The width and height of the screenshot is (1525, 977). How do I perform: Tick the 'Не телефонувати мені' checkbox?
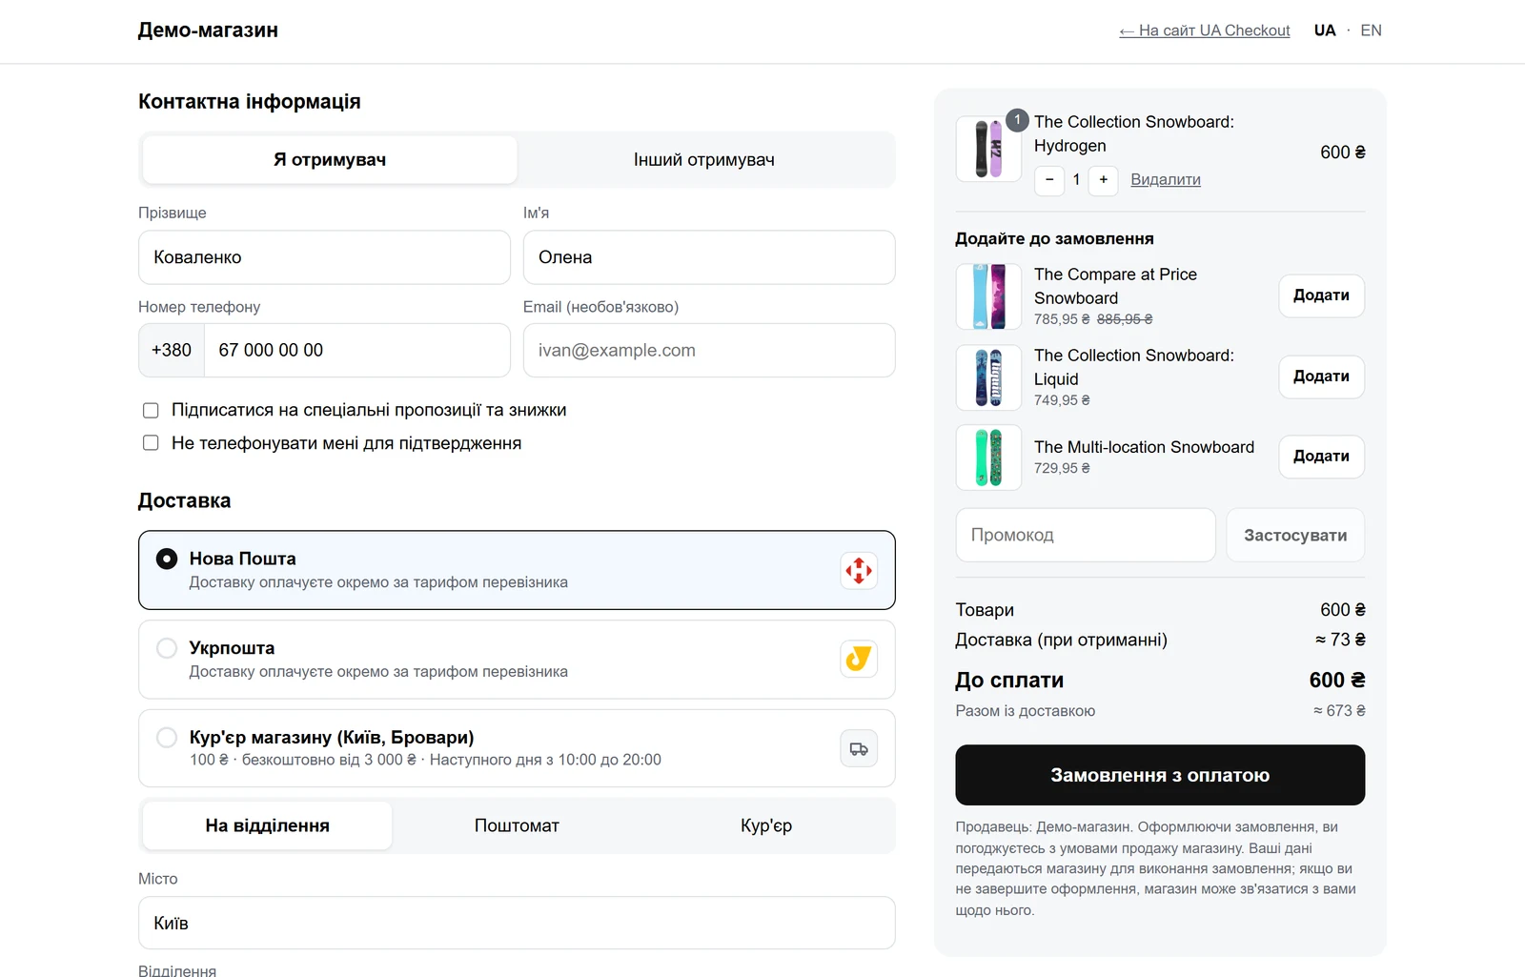pos(151,442)
